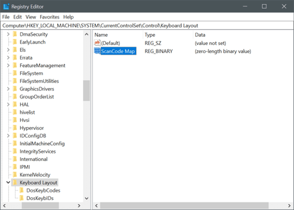
Task: Click the registry path address bar
Action: [147, 26]
